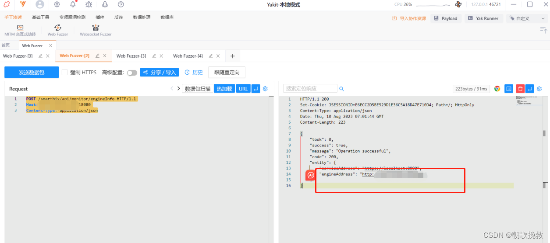
Task: Open Request editor settings gear
Action: point(265,89)
